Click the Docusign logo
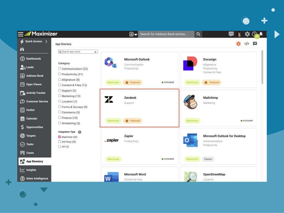284x213 pixels. (x=190, y=64)
